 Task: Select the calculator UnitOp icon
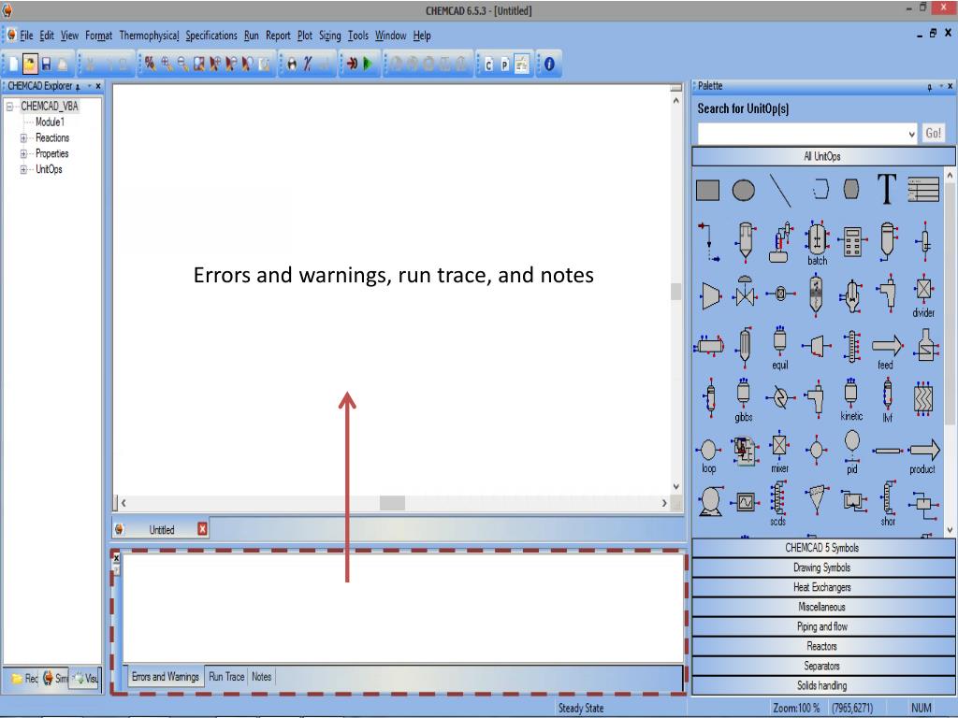851,242
